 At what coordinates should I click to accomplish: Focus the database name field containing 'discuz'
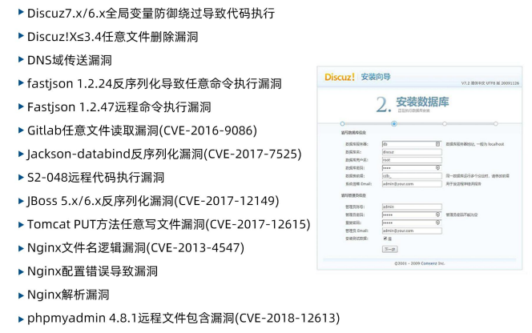(x=412, y=152)
